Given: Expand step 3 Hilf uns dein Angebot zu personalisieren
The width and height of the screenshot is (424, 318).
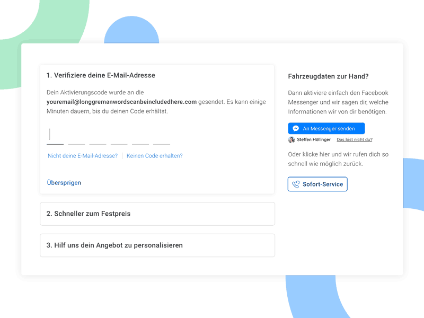Looking at the screenshot, I should click(x=157, y=245).
